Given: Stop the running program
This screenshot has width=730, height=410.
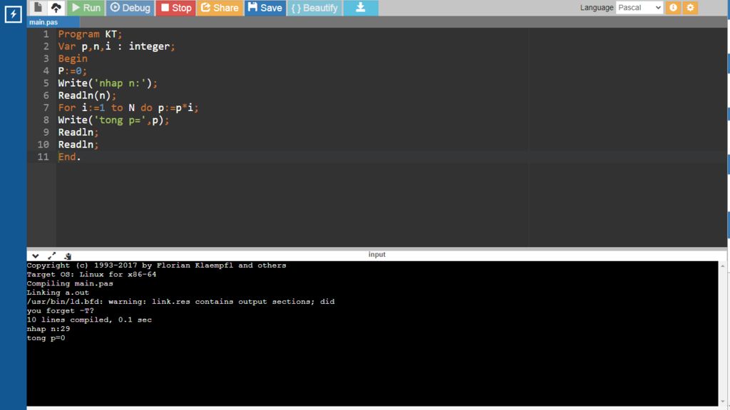Looking at the screenshot, I should [176, 7].
